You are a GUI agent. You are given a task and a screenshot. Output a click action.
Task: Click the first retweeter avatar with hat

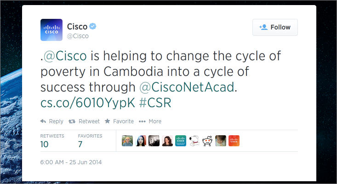tap(127, 141)
